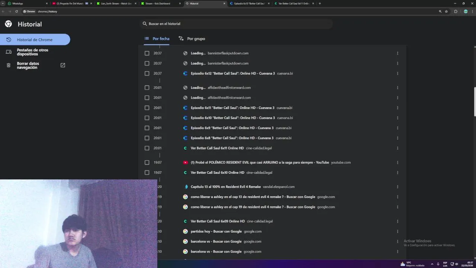Check the box for Episodio 6x12 entry

coord(147,73)
